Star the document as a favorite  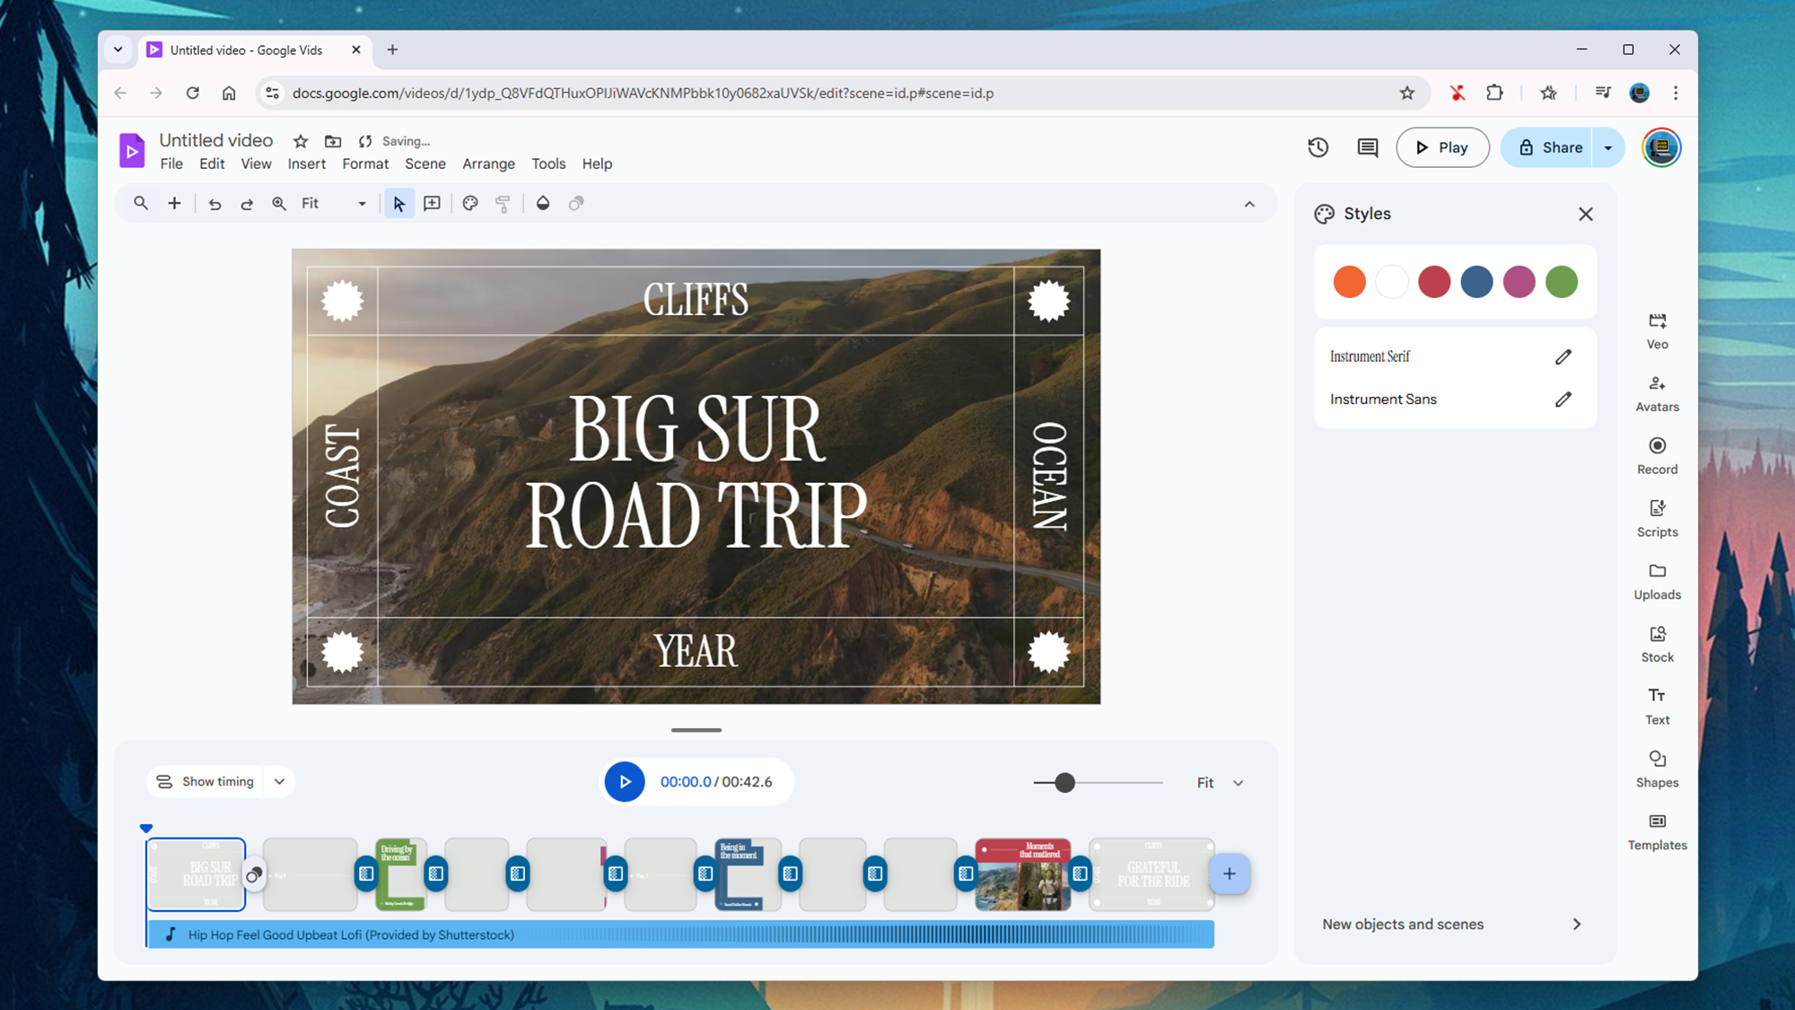(x=300, y=141)
